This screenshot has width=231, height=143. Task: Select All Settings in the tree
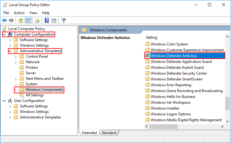tap(35, 95)
